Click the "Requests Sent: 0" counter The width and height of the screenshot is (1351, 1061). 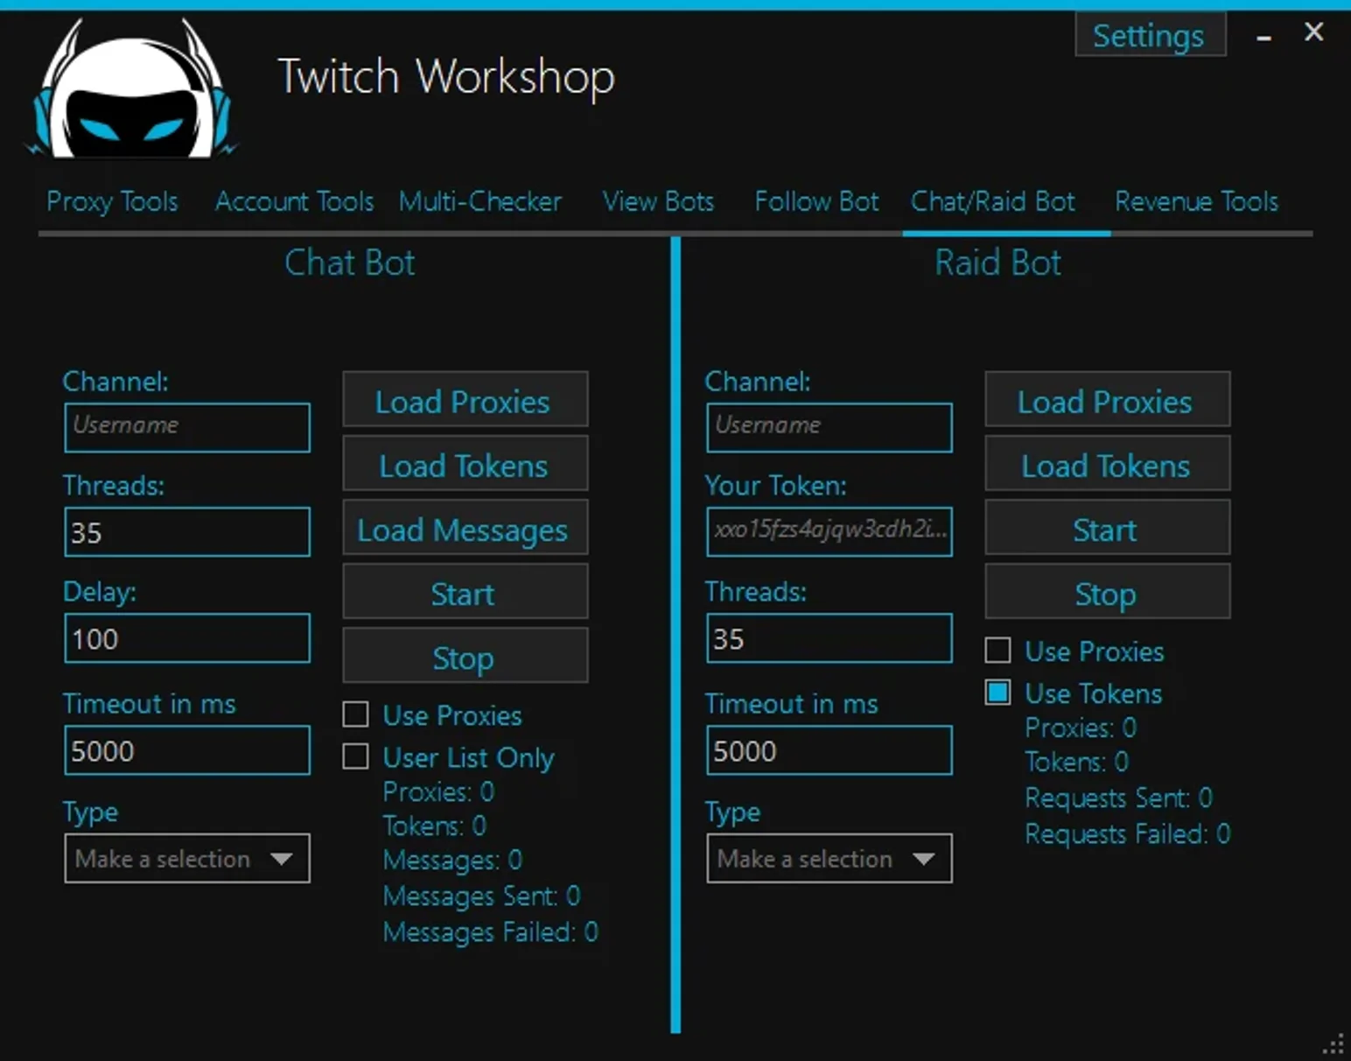point(1118,798)
